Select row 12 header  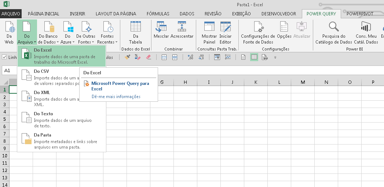click(x=4, y=170)
